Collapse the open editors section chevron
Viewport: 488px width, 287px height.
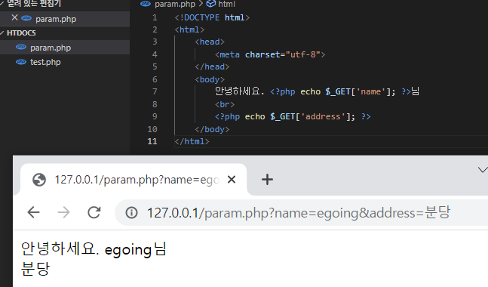(2, 4)
